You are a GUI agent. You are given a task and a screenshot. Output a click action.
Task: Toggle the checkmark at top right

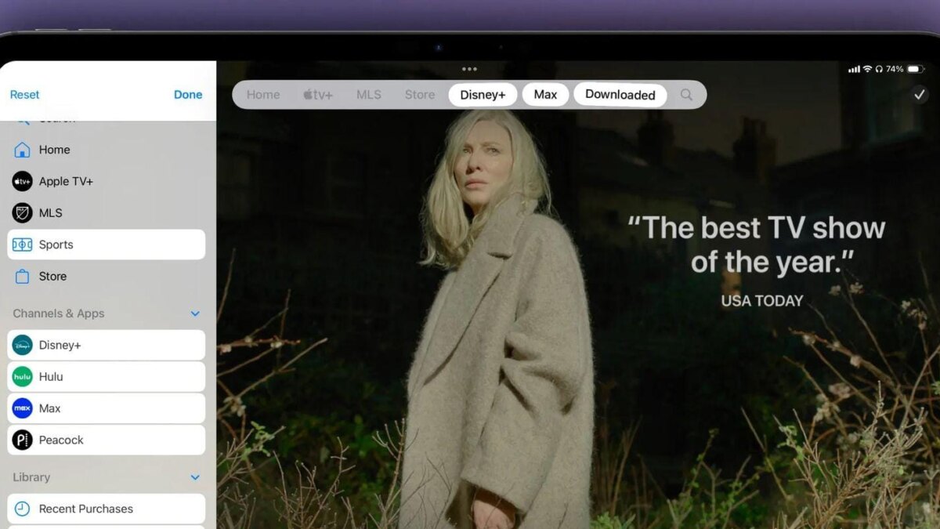[919, 94]
